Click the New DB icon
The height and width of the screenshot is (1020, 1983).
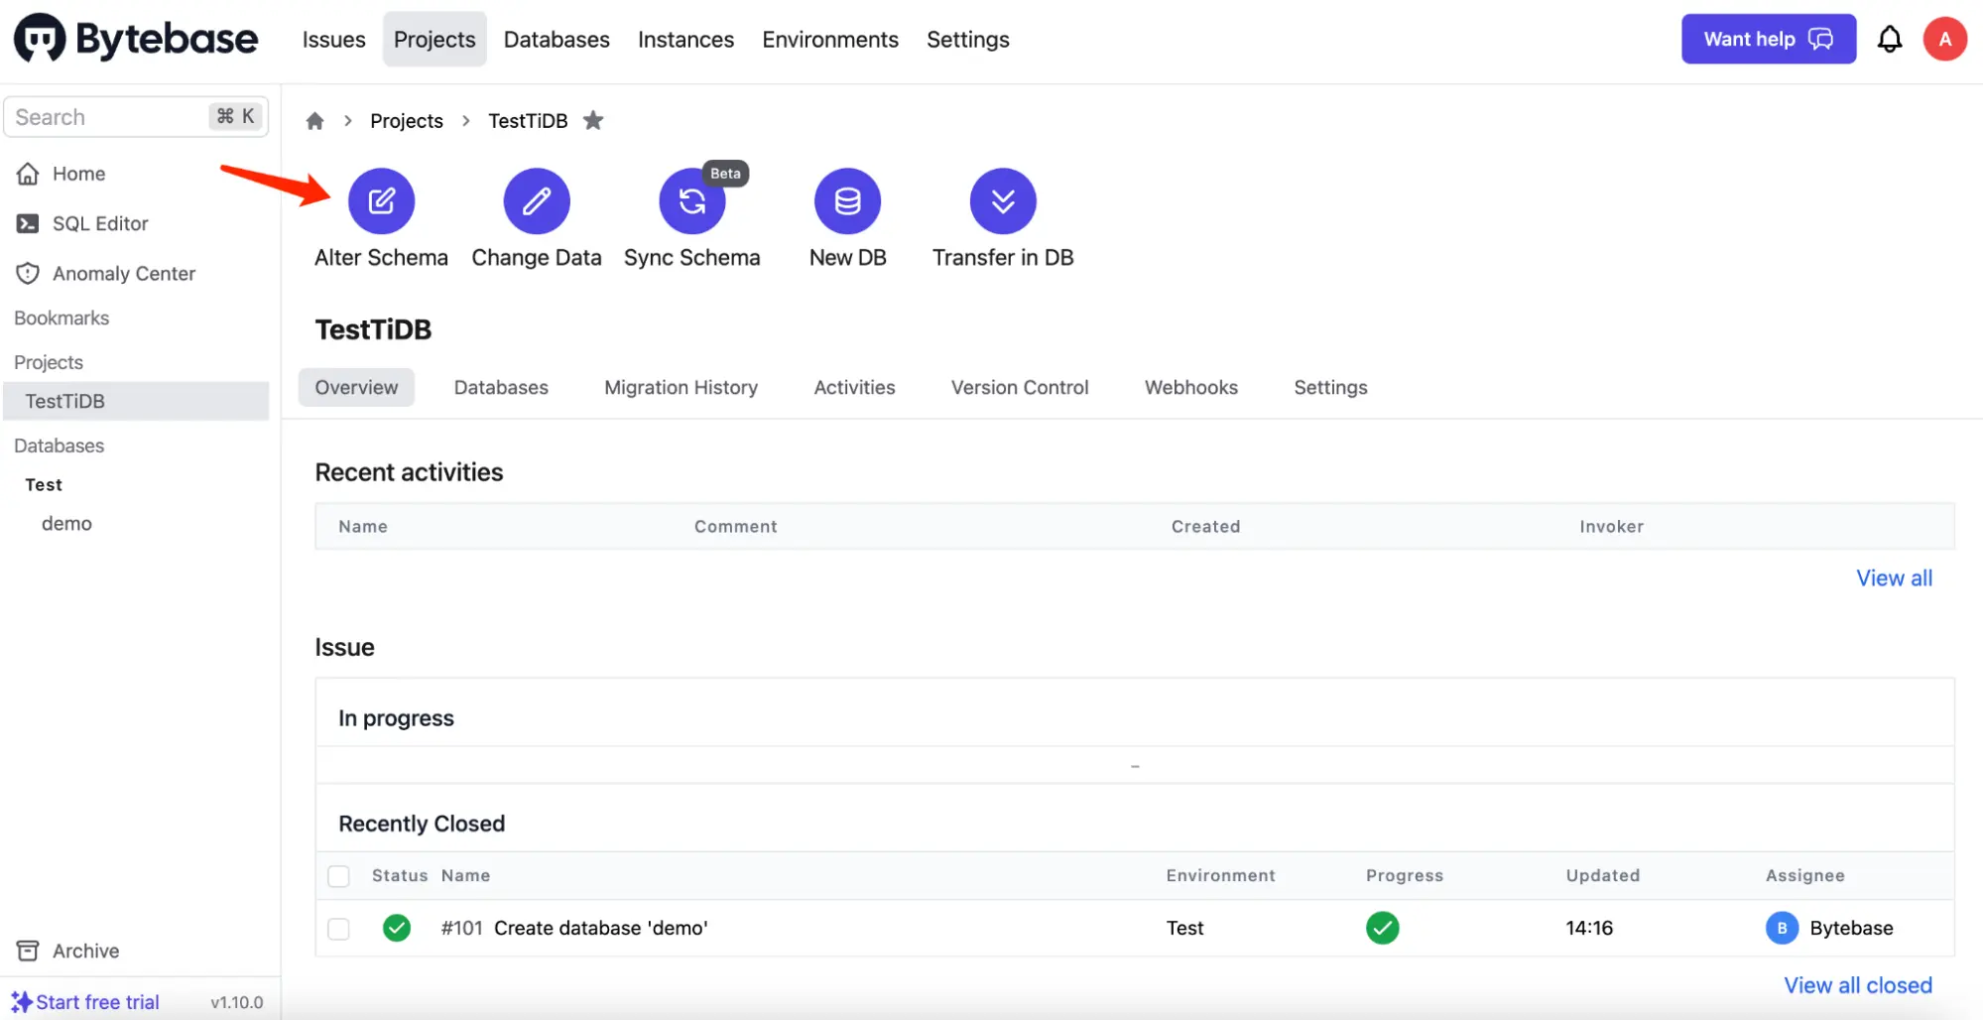coord(847,201)
